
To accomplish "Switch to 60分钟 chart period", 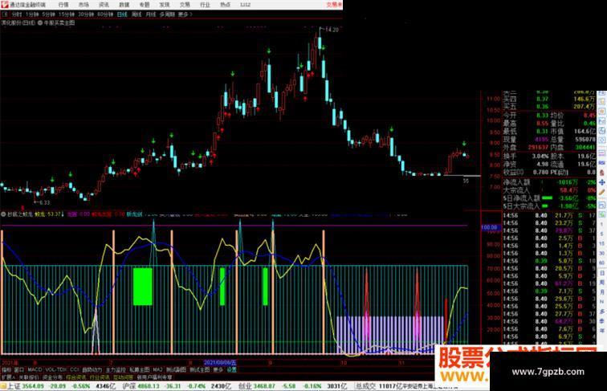I will pos(105,14).
